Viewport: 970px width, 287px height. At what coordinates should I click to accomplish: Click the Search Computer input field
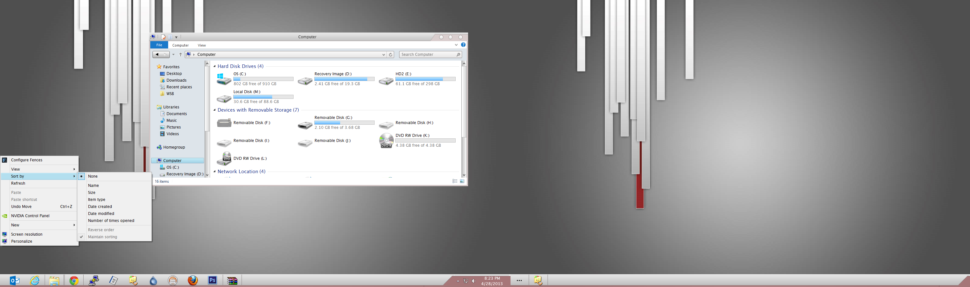(x=427, y=54)
